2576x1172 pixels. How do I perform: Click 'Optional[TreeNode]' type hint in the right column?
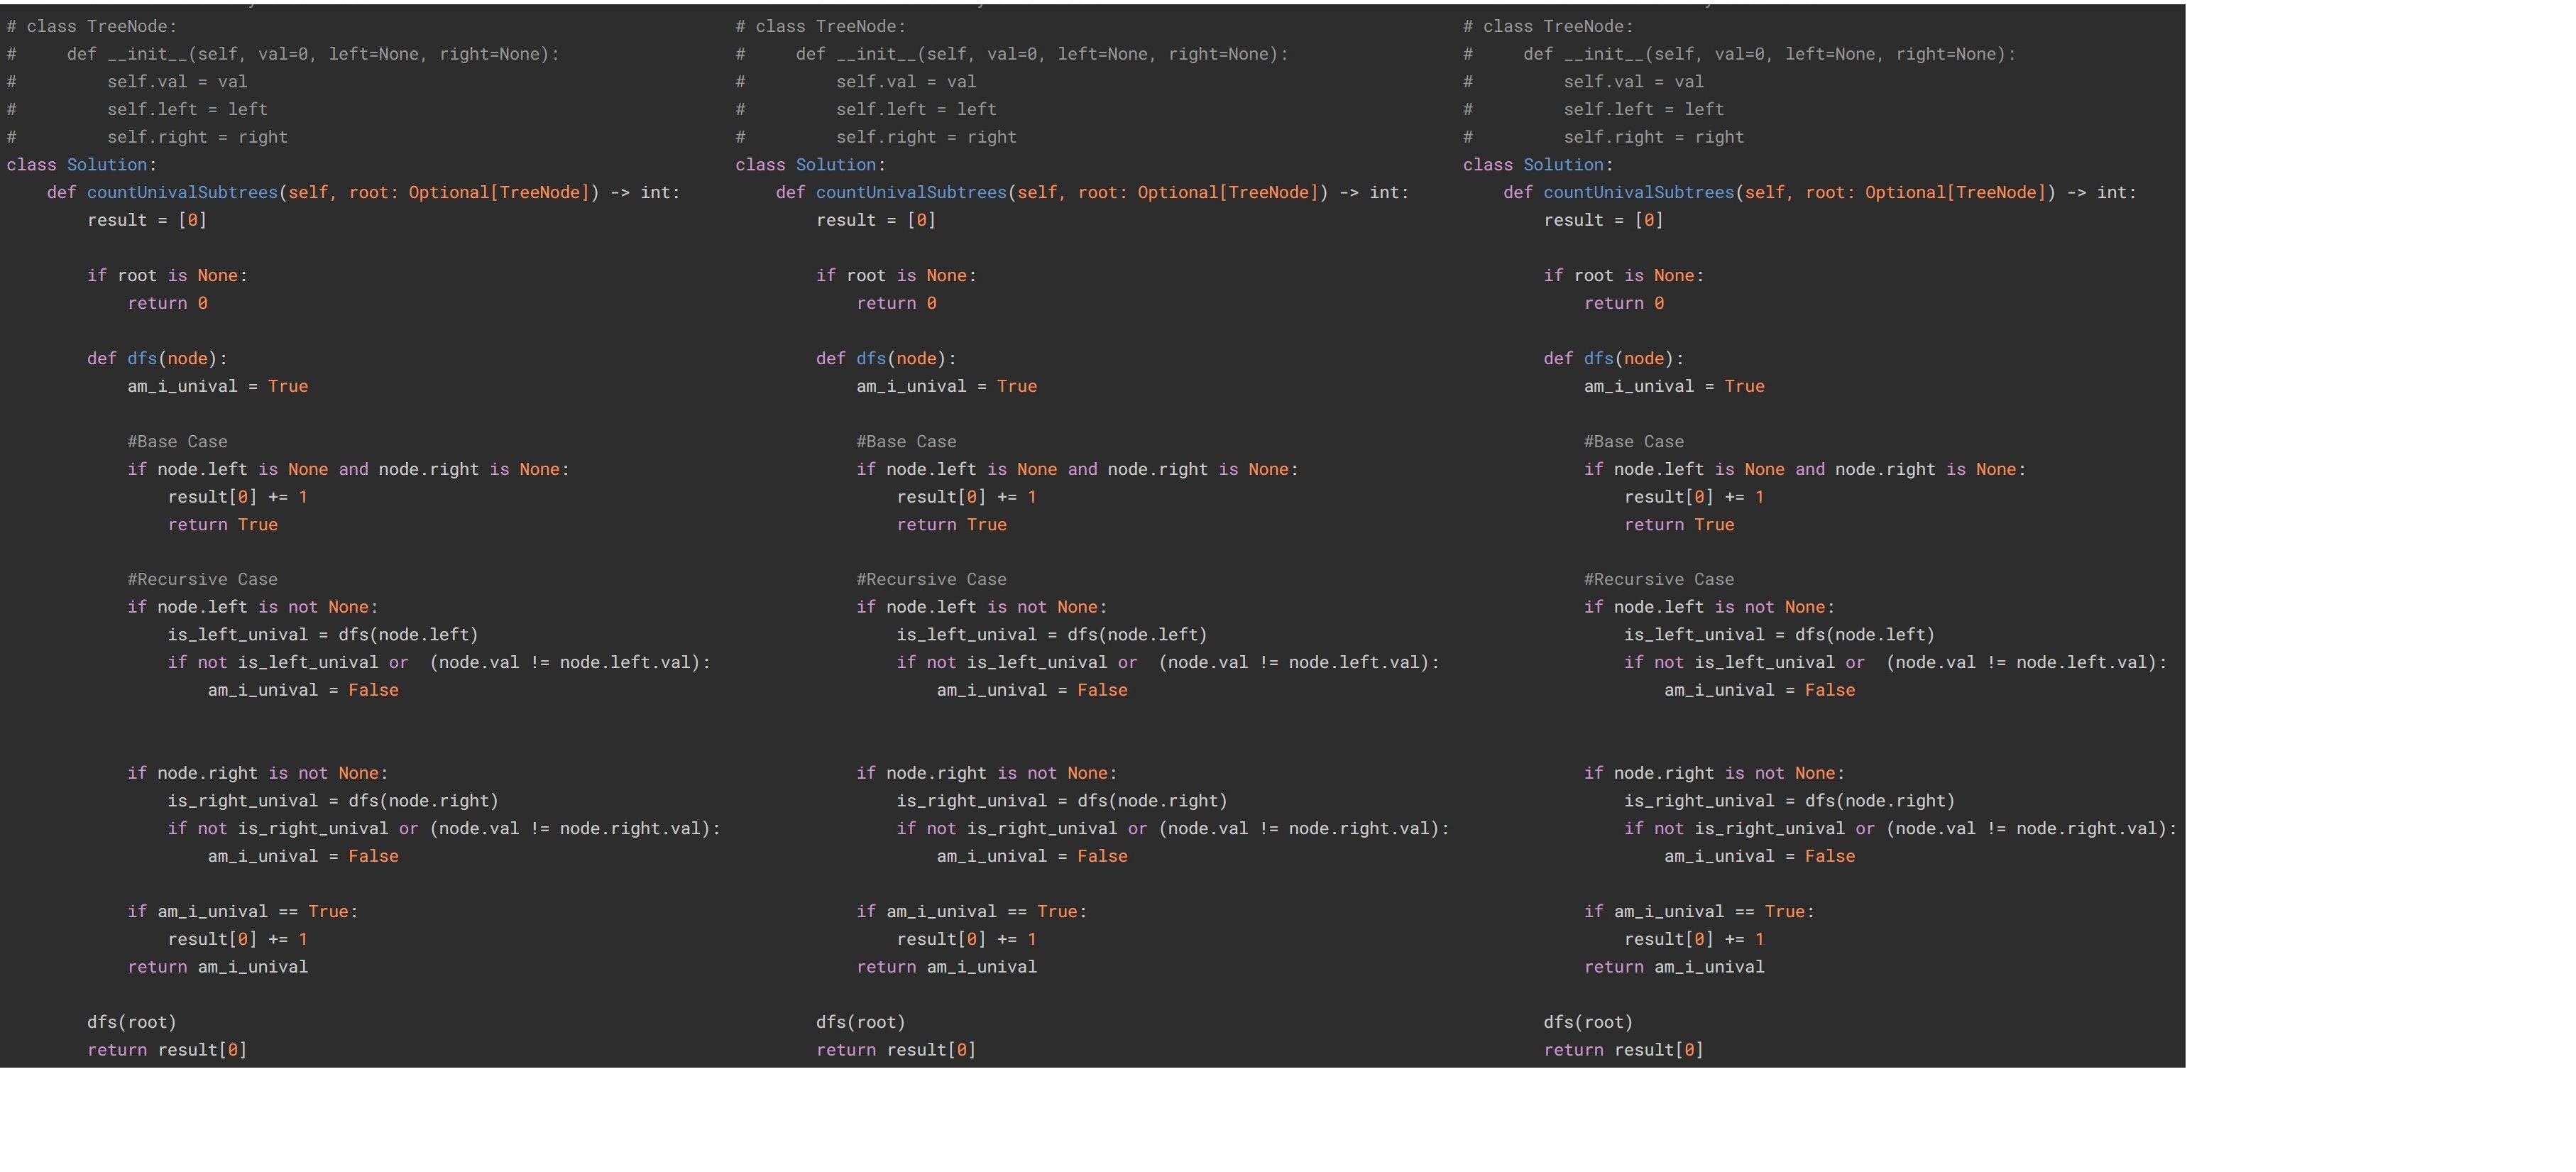1955,192
